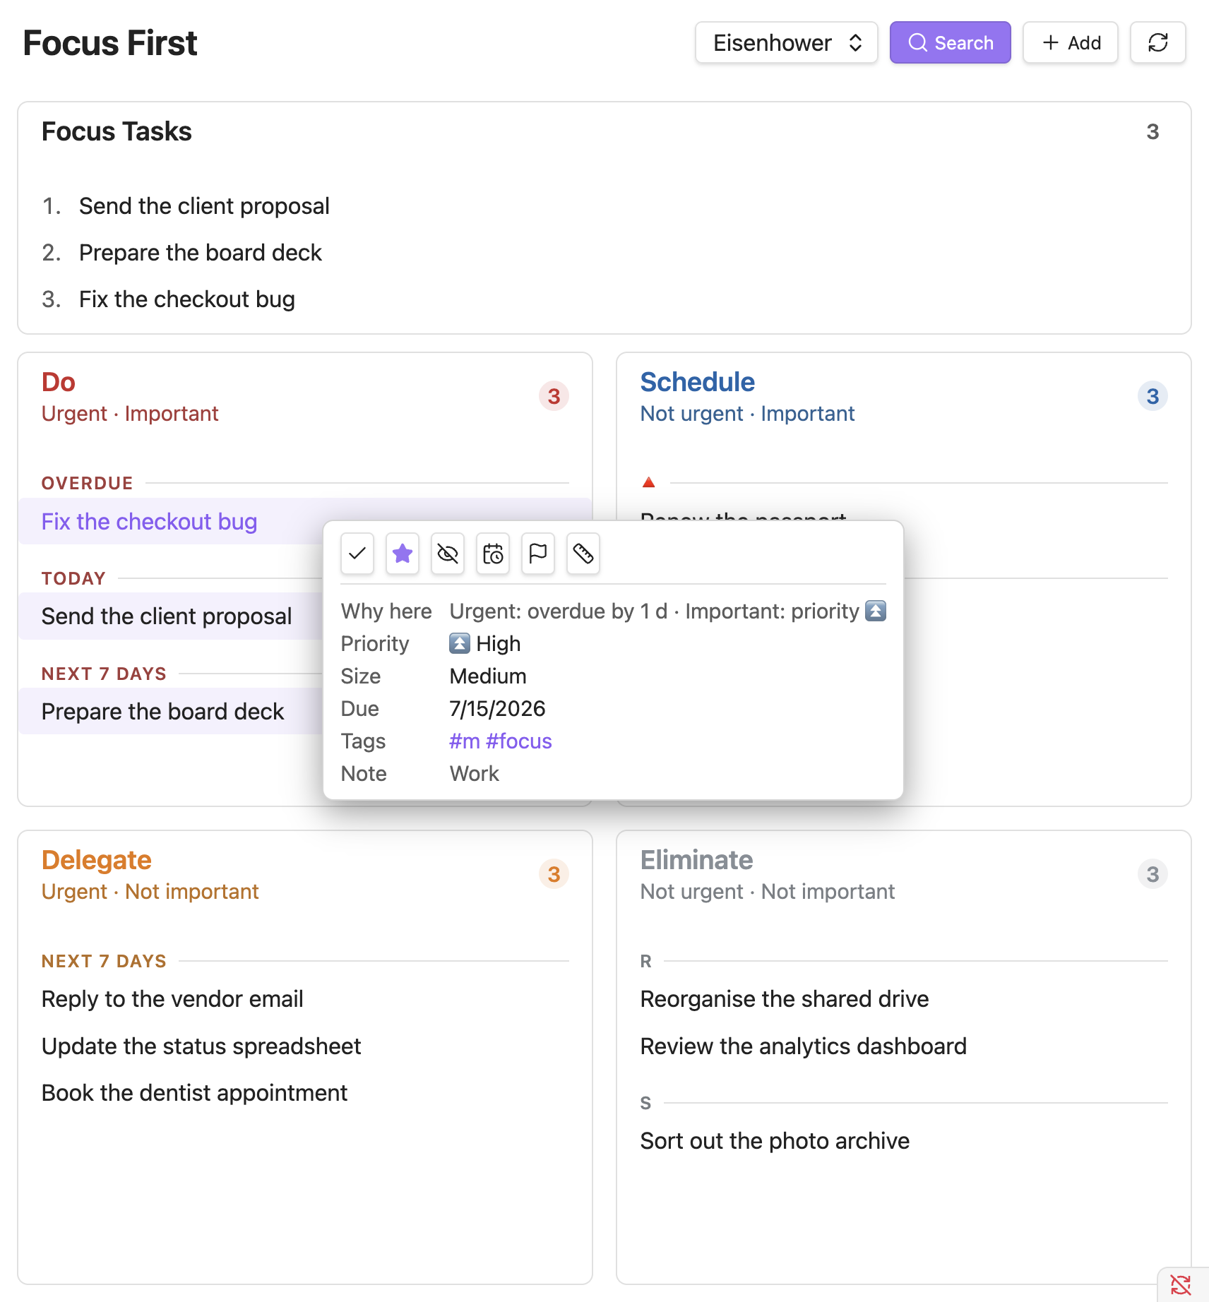Click the #focus tag link
This screenshot has width=1209, height=1302.
click(519, 741)
